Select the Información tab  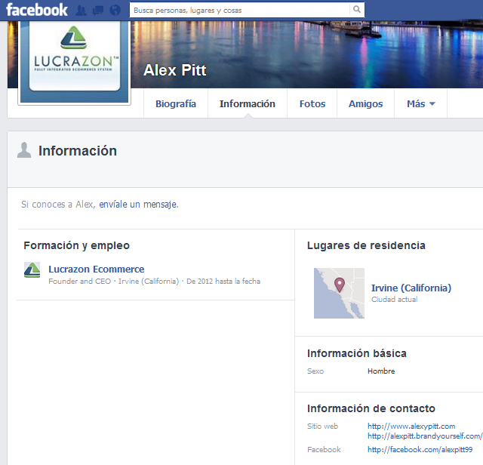click(248, 104)
